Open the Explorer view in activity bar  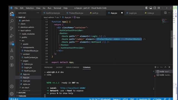(x=12, y=14)
